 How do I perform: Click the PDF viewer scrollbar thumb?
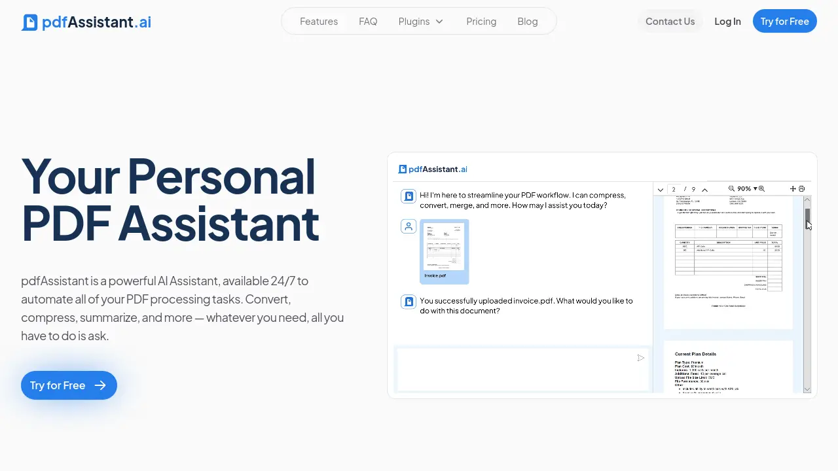(x=808, y=218)
